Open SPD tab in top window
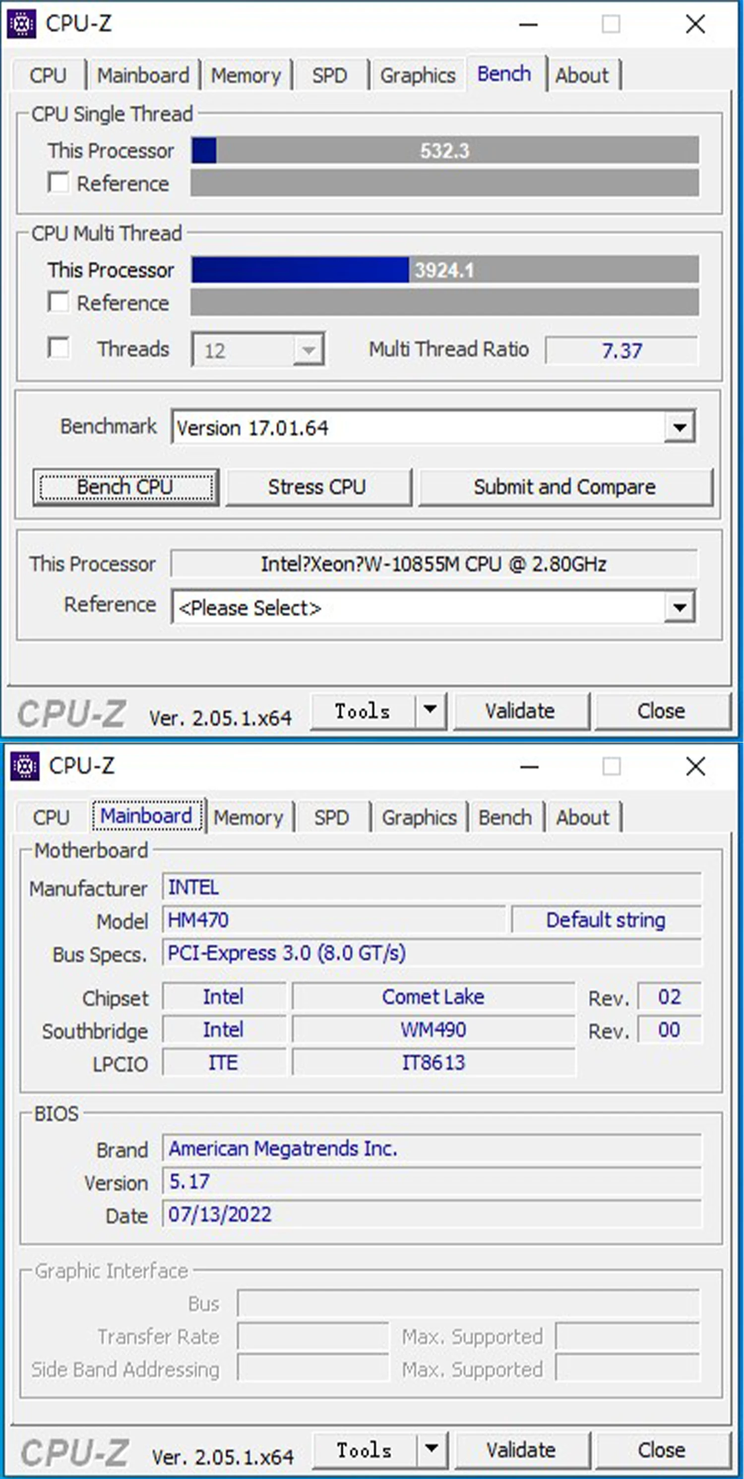The width and height of the screenshot is (744, 1479). (x=330, y=75)
